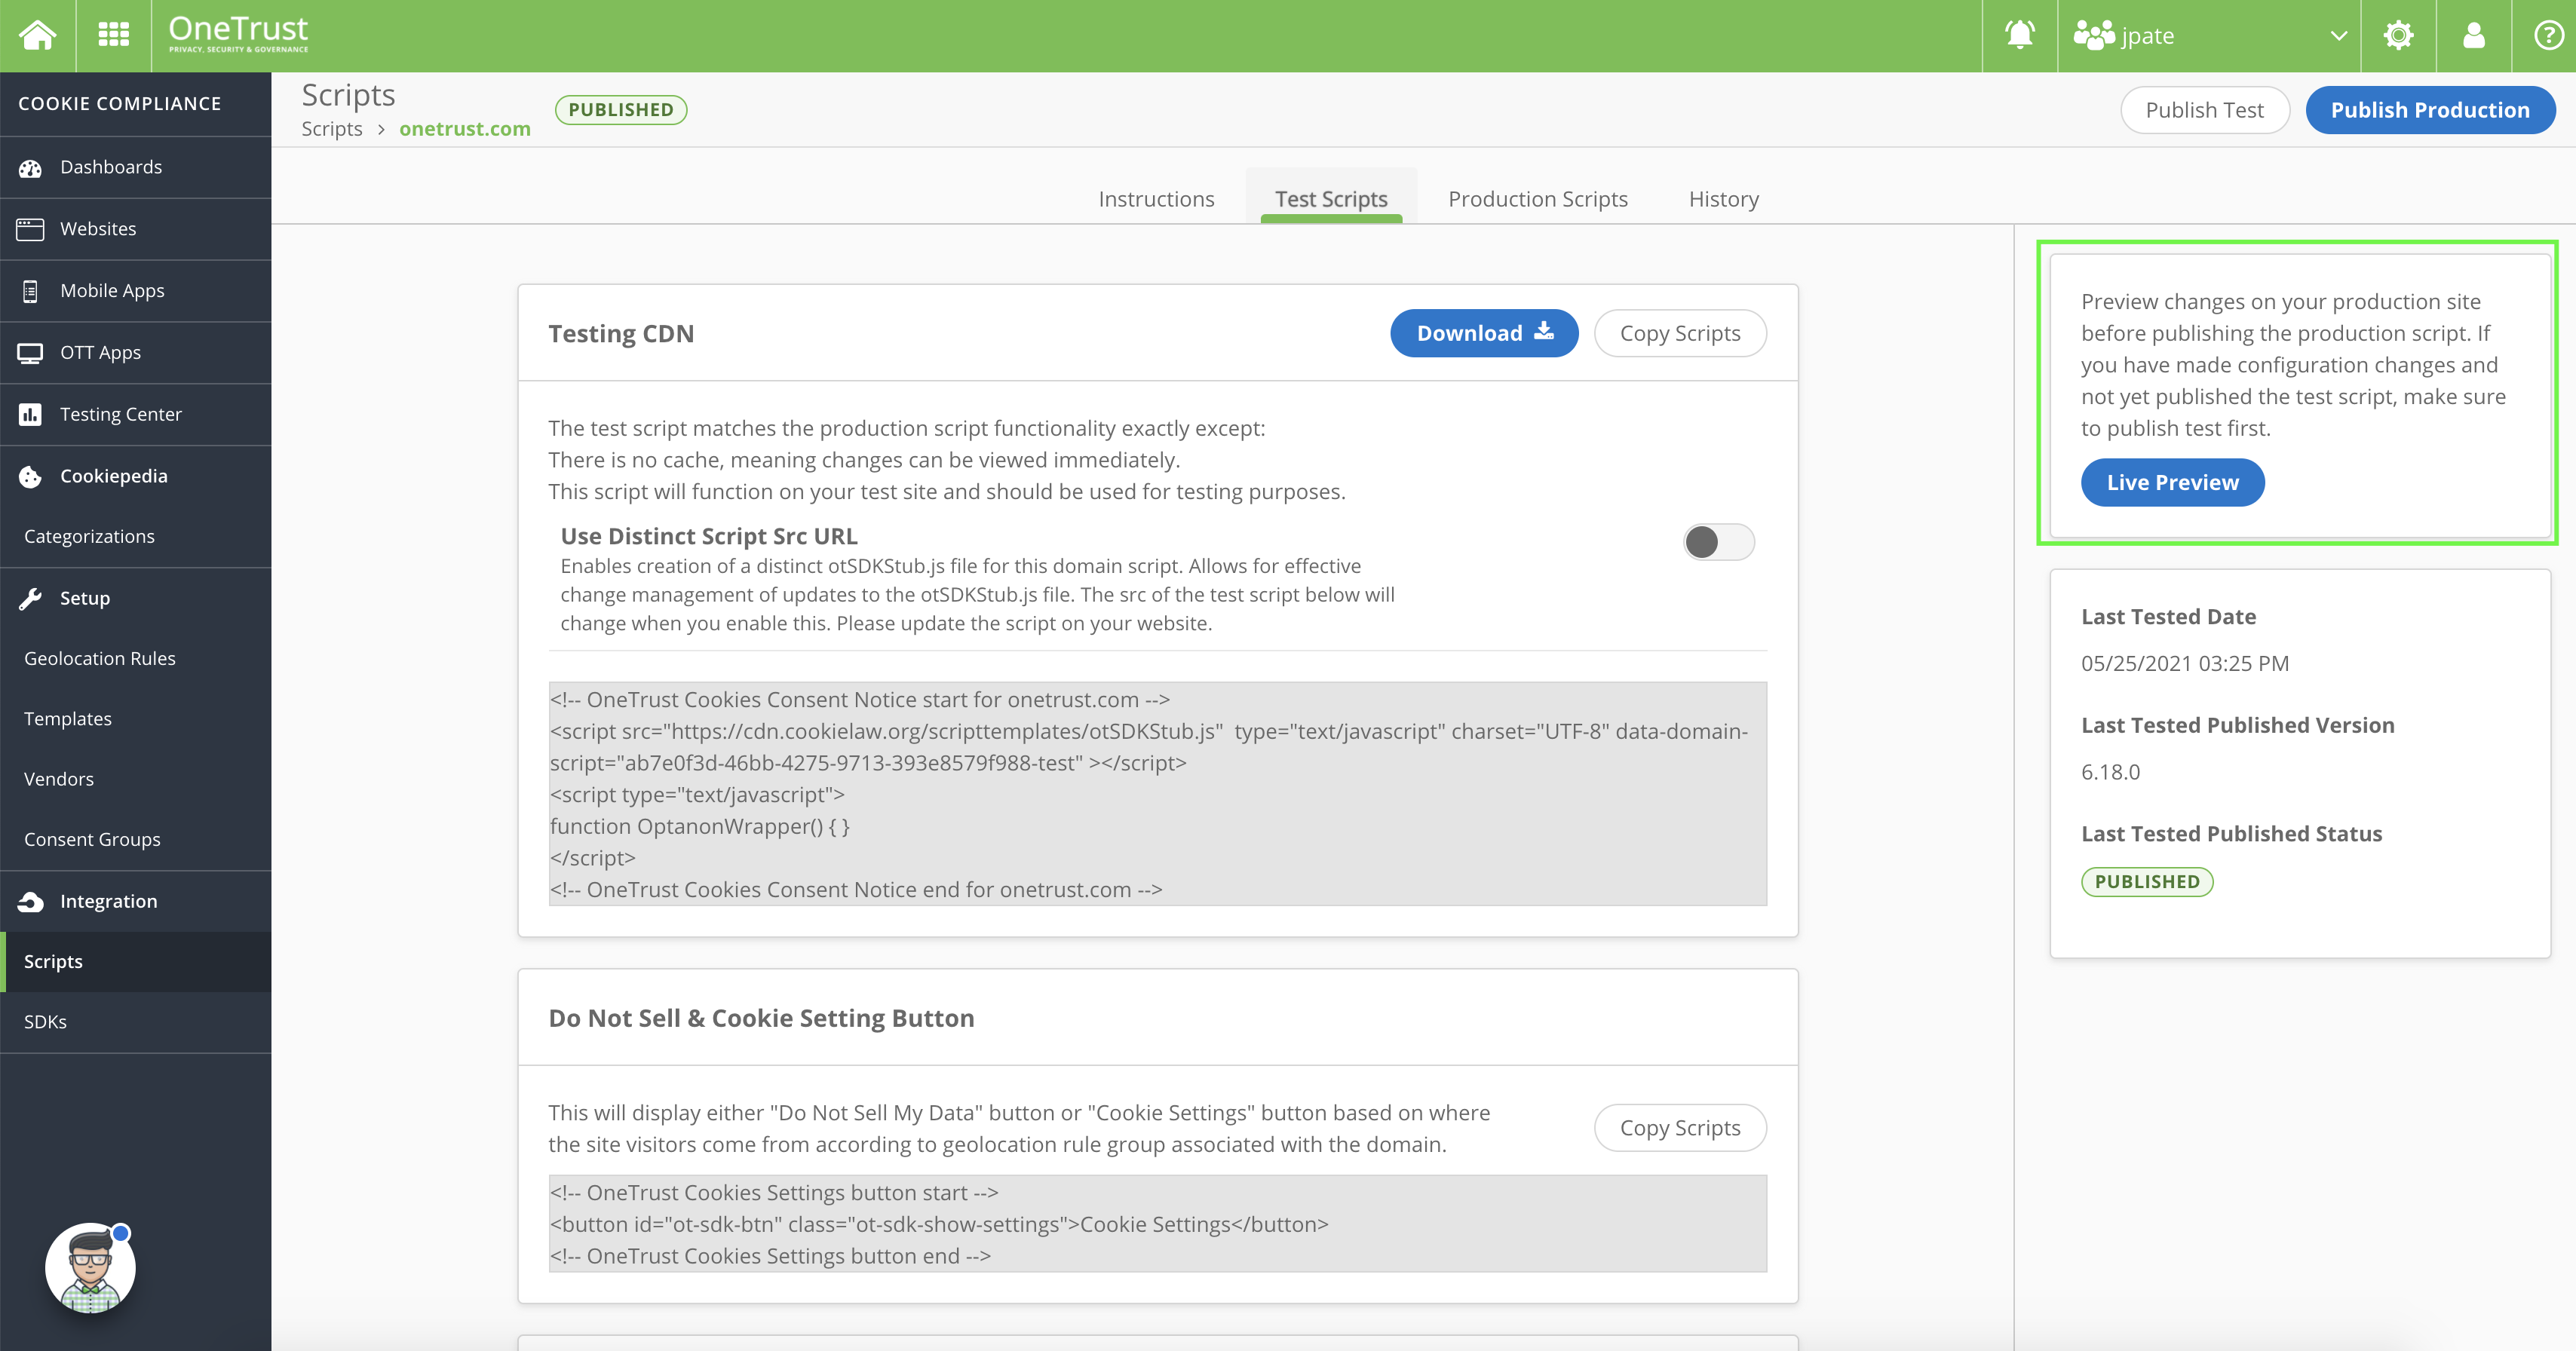Open the app launcher grid icon
This screenshot has height=1351, width=2576.
coord(113,35)
